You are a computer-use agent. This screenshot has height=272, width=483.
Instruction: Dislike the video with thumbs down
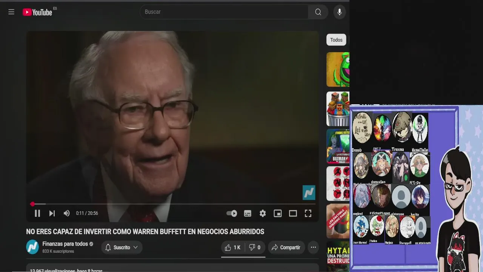pyautogui.click(x=255, y=247)
